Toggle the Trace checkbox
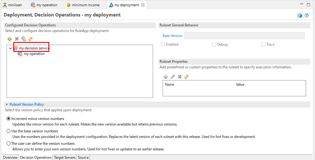This screenshot has width=315, height=160. point(264,44)
